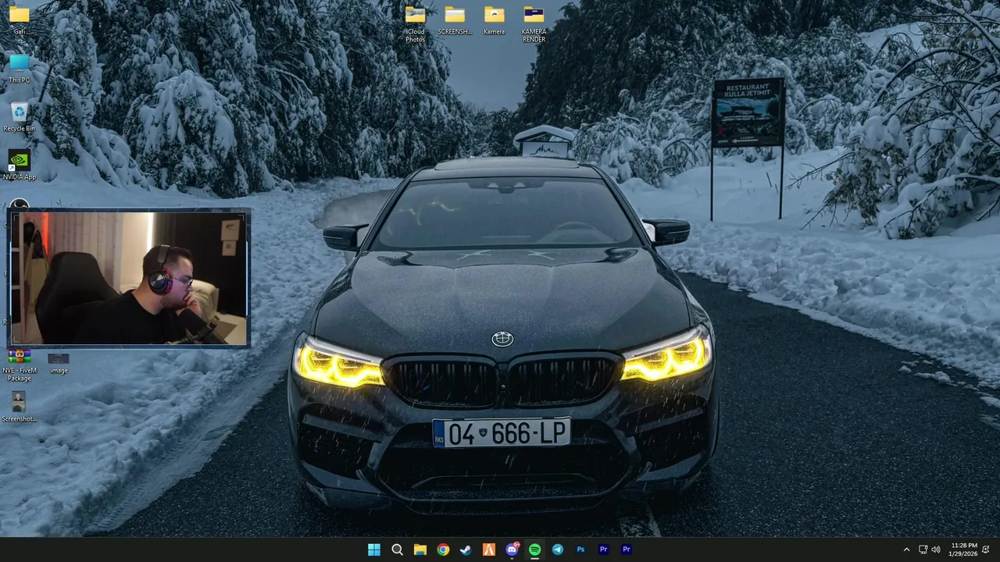This screenshot has height=562, width=1000.
Task: Launch Google Chrome from taskbar
Action: coord(443,550)
